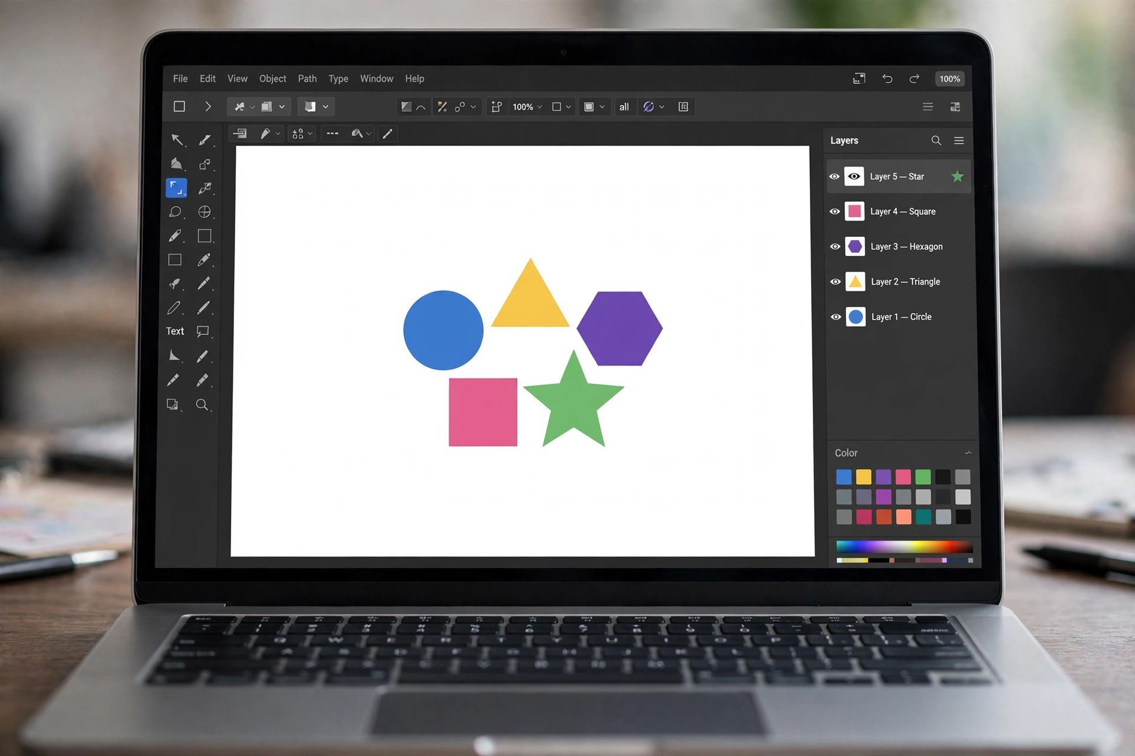
Task: Expand the crossed circle dropdown arrow
Action: 661,107
